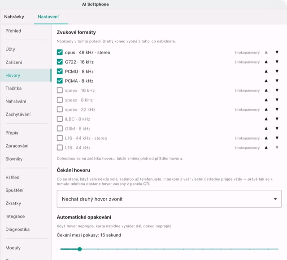Uncheck G722 16 kHz codec
287x260 pixels.
coord(60,62)
